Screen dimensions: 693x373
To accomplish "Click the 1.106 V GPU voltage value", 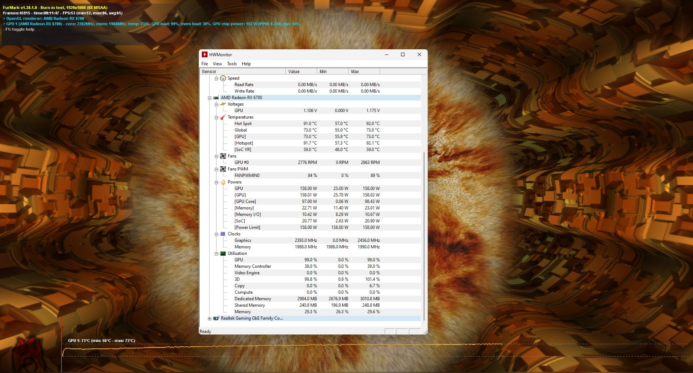I will [x=310, y=111].
